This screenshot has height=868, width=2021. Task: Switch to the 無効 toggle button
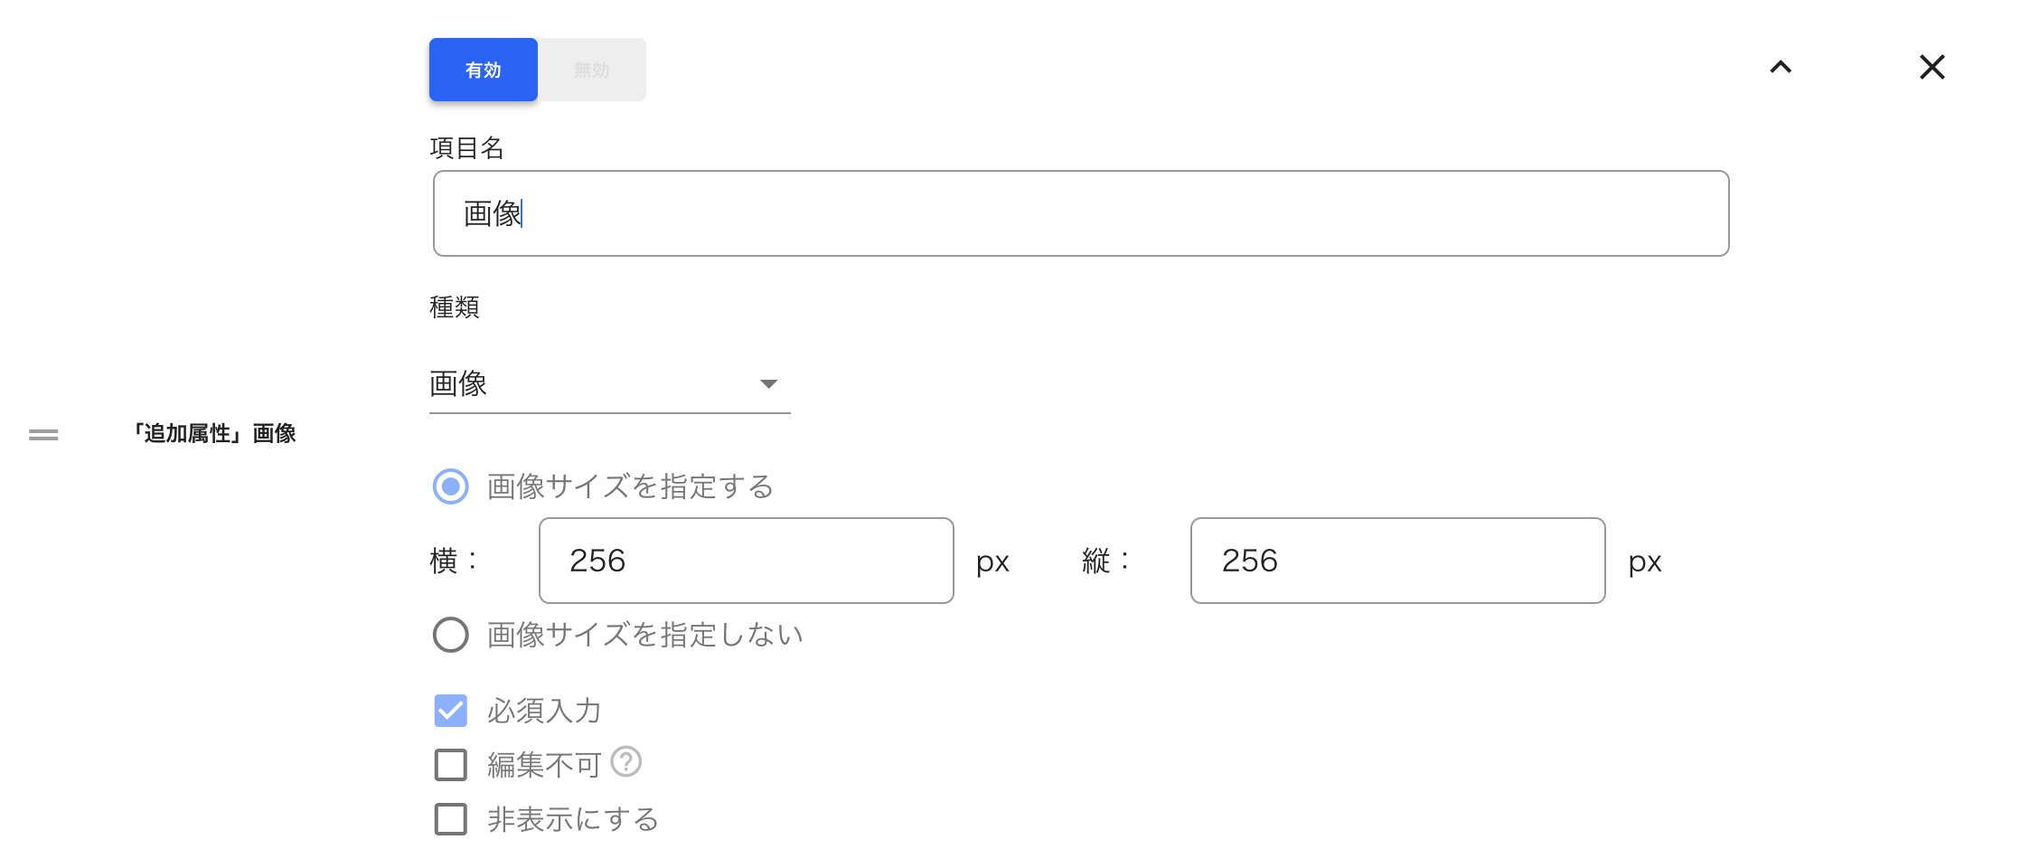pyautogui.click(x=592, y=70)
